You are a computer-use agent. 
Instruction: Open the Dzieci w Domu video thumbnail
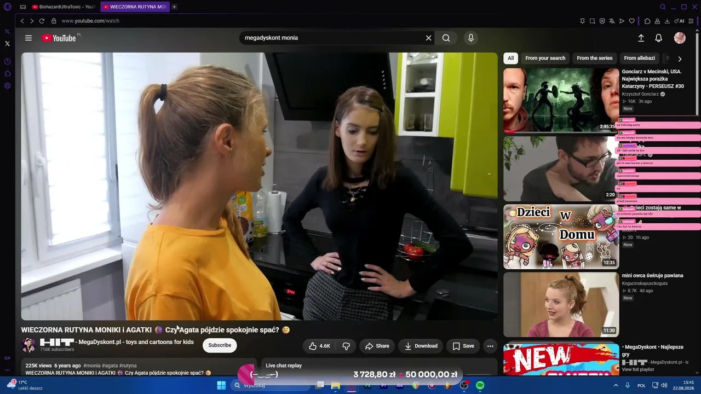tap(561, 236)
